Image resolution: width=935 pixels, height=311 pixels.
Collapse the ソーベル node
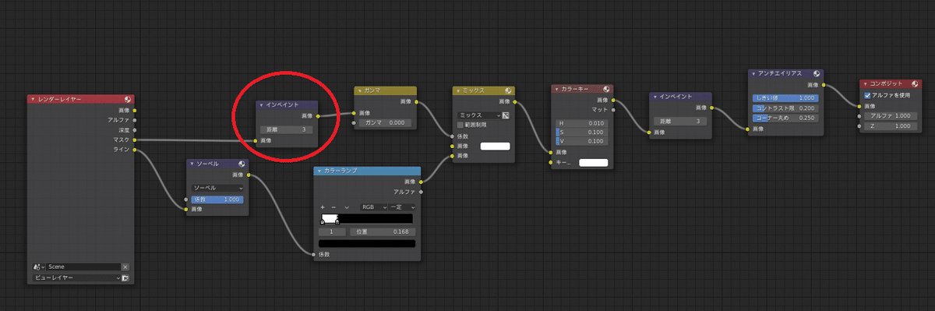pos(192,164)
